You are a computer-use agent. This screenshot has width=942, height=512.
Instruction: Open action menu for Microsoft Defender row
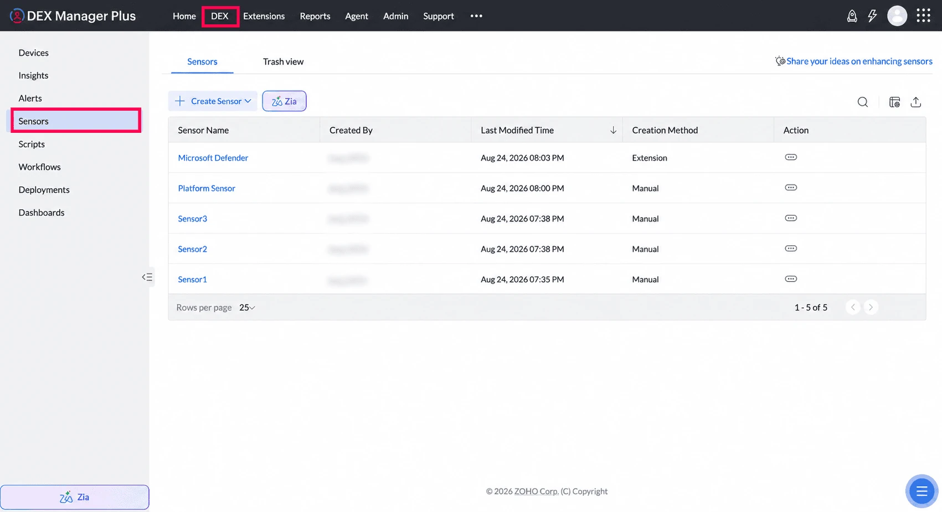791,157
